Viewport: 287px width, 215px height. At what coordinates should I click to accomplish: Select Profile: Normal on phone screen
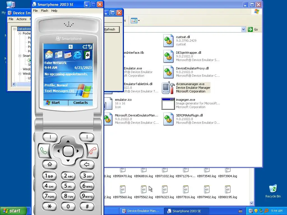(x=56, y=85)
